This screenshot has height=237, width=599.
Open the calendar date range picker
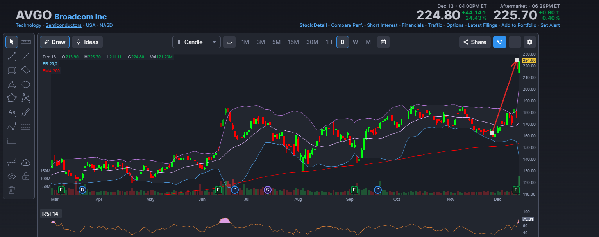click(x=383, y=42)
